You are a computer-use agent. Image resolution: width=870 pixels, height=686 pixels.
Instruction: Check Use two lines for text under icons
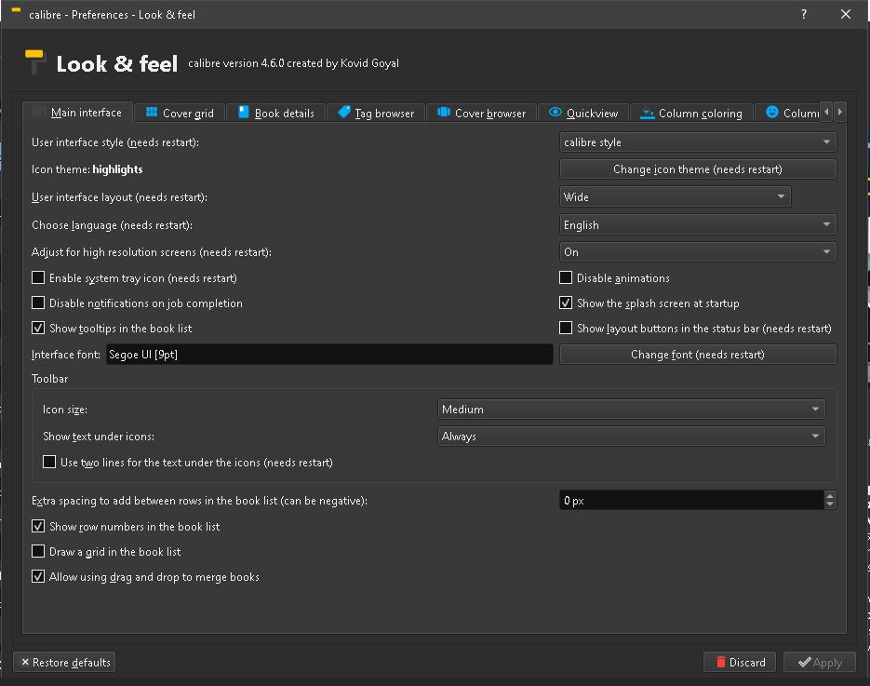pos(49,462)
